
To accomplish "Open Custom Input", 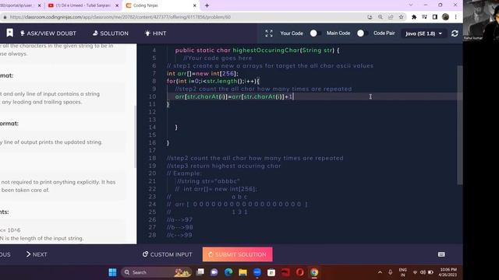I will coord(168,254).
